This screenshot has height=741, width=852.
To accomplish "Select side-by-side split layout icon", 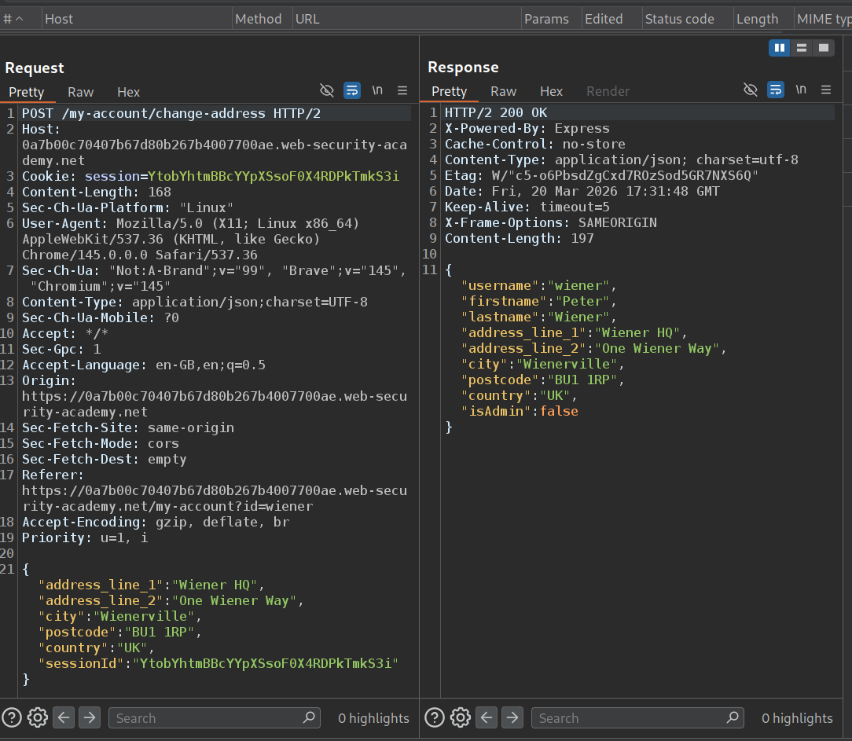I will (x=780, y=48).
